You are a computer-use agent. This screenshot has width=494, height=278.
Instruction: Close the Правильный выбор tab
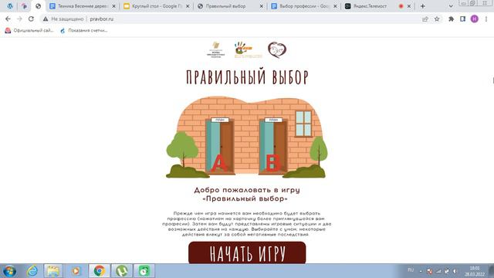coord(261,6)
